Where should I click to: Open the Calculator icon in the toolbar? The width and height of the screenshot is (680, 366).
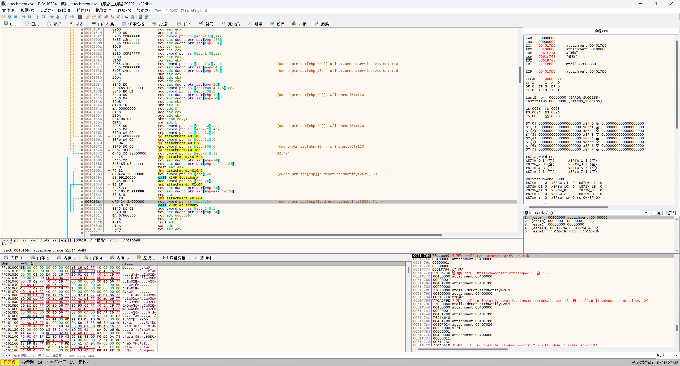click(x=140, y=16)
